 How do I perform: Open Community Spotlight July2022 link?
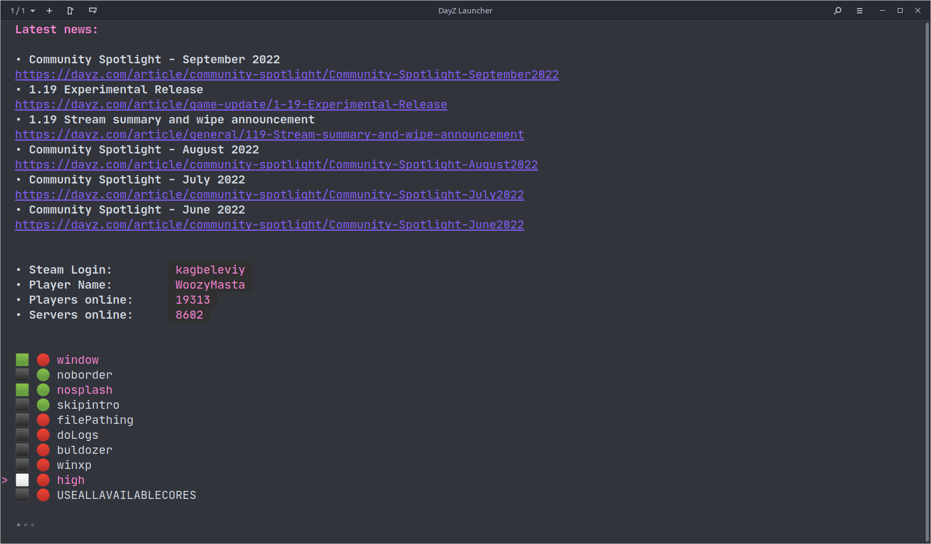[269, 195]
